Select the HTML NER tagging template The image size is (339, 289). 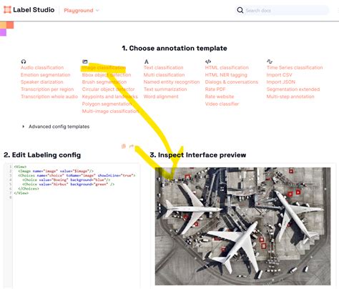pyautogui.click(x=226, y=75)
